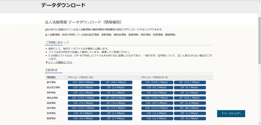Download UTF-8 CSV (1523.0 MByte) for 特許情報
261x125 pixels.
coord(157,108)
